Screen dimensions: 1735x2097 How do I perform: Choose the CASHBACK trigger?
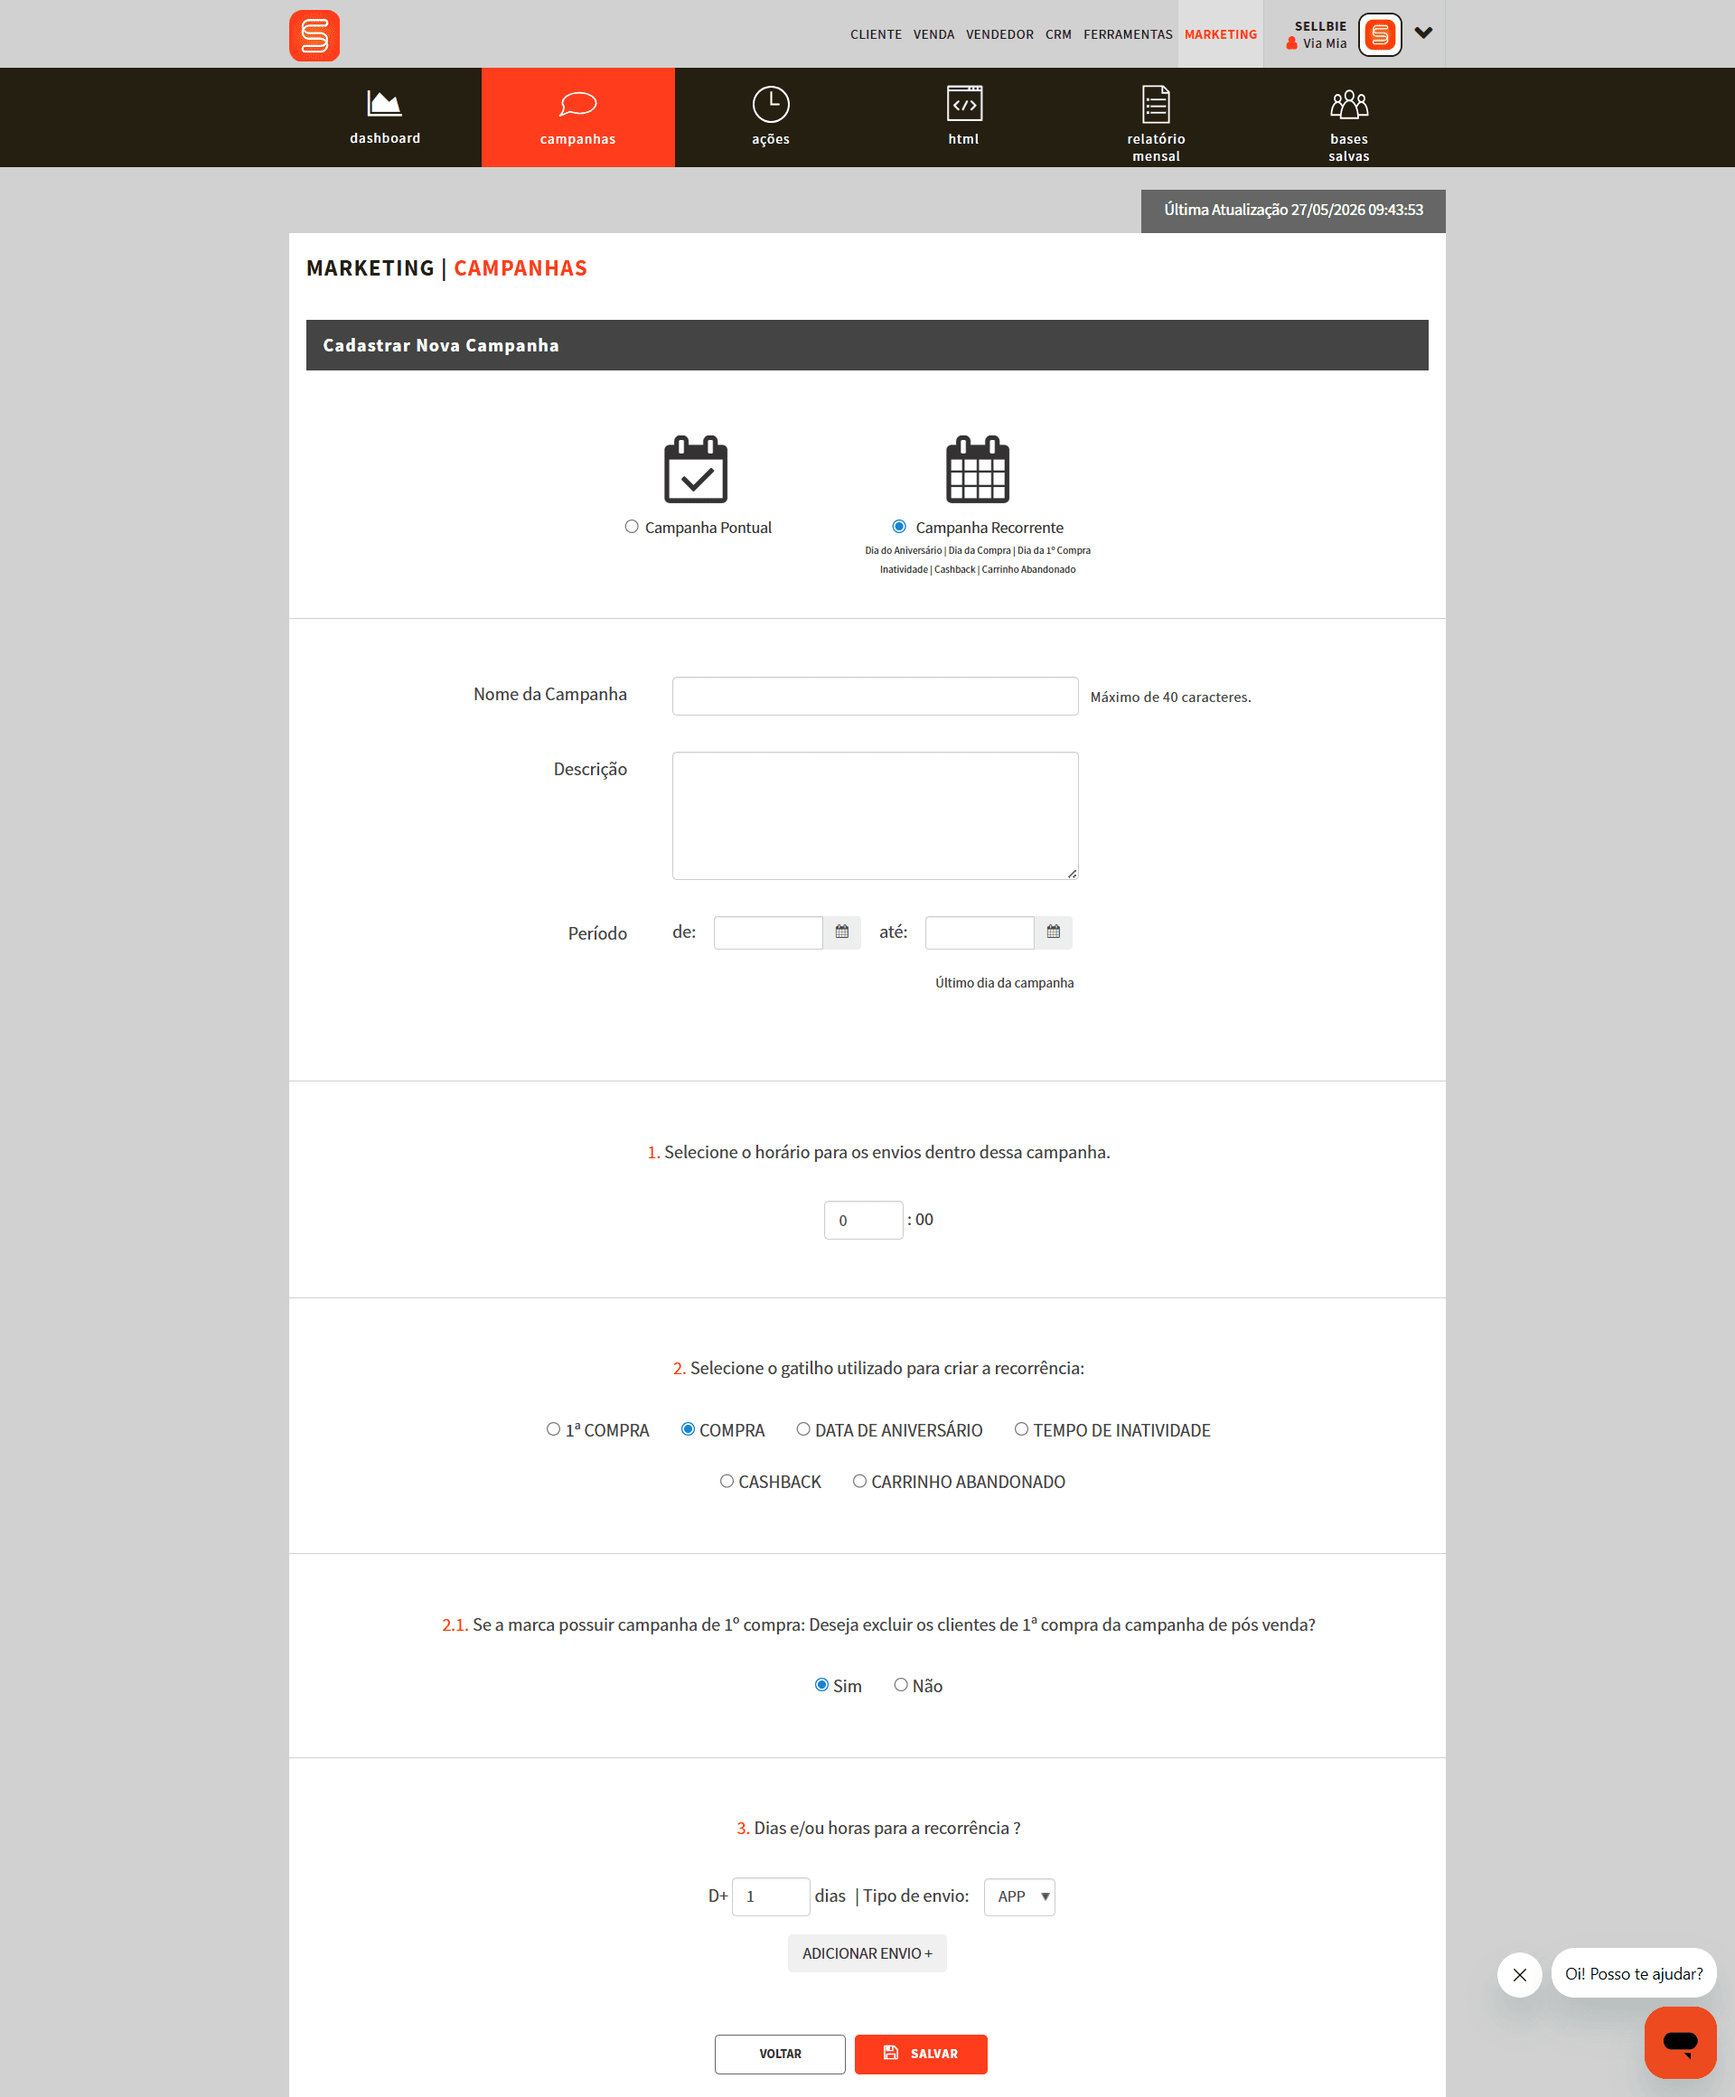click(727, 1481)
